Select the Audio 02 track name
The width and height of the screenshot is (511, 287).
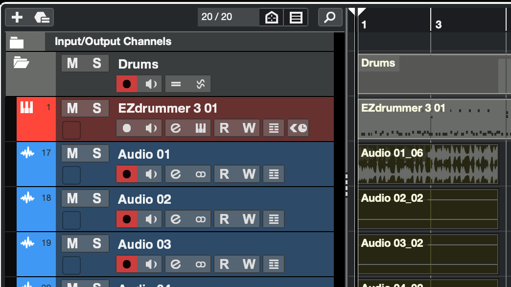click(144, 199)
